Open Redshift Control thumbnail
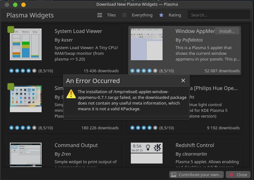 tap(147, 153)
